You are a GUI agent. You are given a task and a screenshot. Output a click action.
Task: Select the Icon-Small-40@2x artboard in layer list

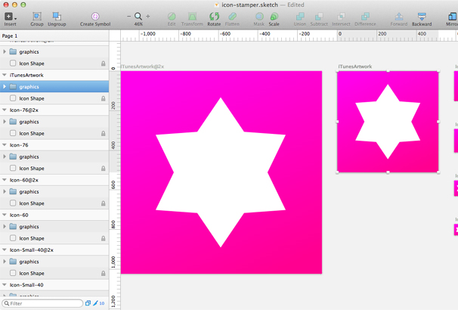coord(30,250)
